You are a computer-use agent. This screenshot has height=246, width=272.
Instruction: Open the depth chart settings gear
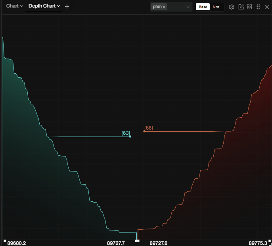[232, 7]
